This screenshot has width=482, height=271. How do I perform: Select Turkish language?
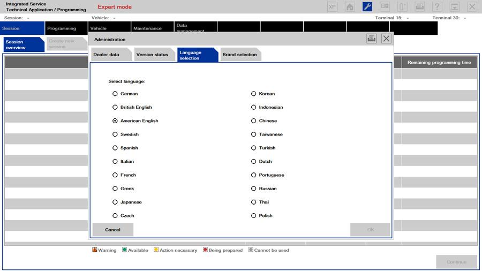tap(254, 148)
